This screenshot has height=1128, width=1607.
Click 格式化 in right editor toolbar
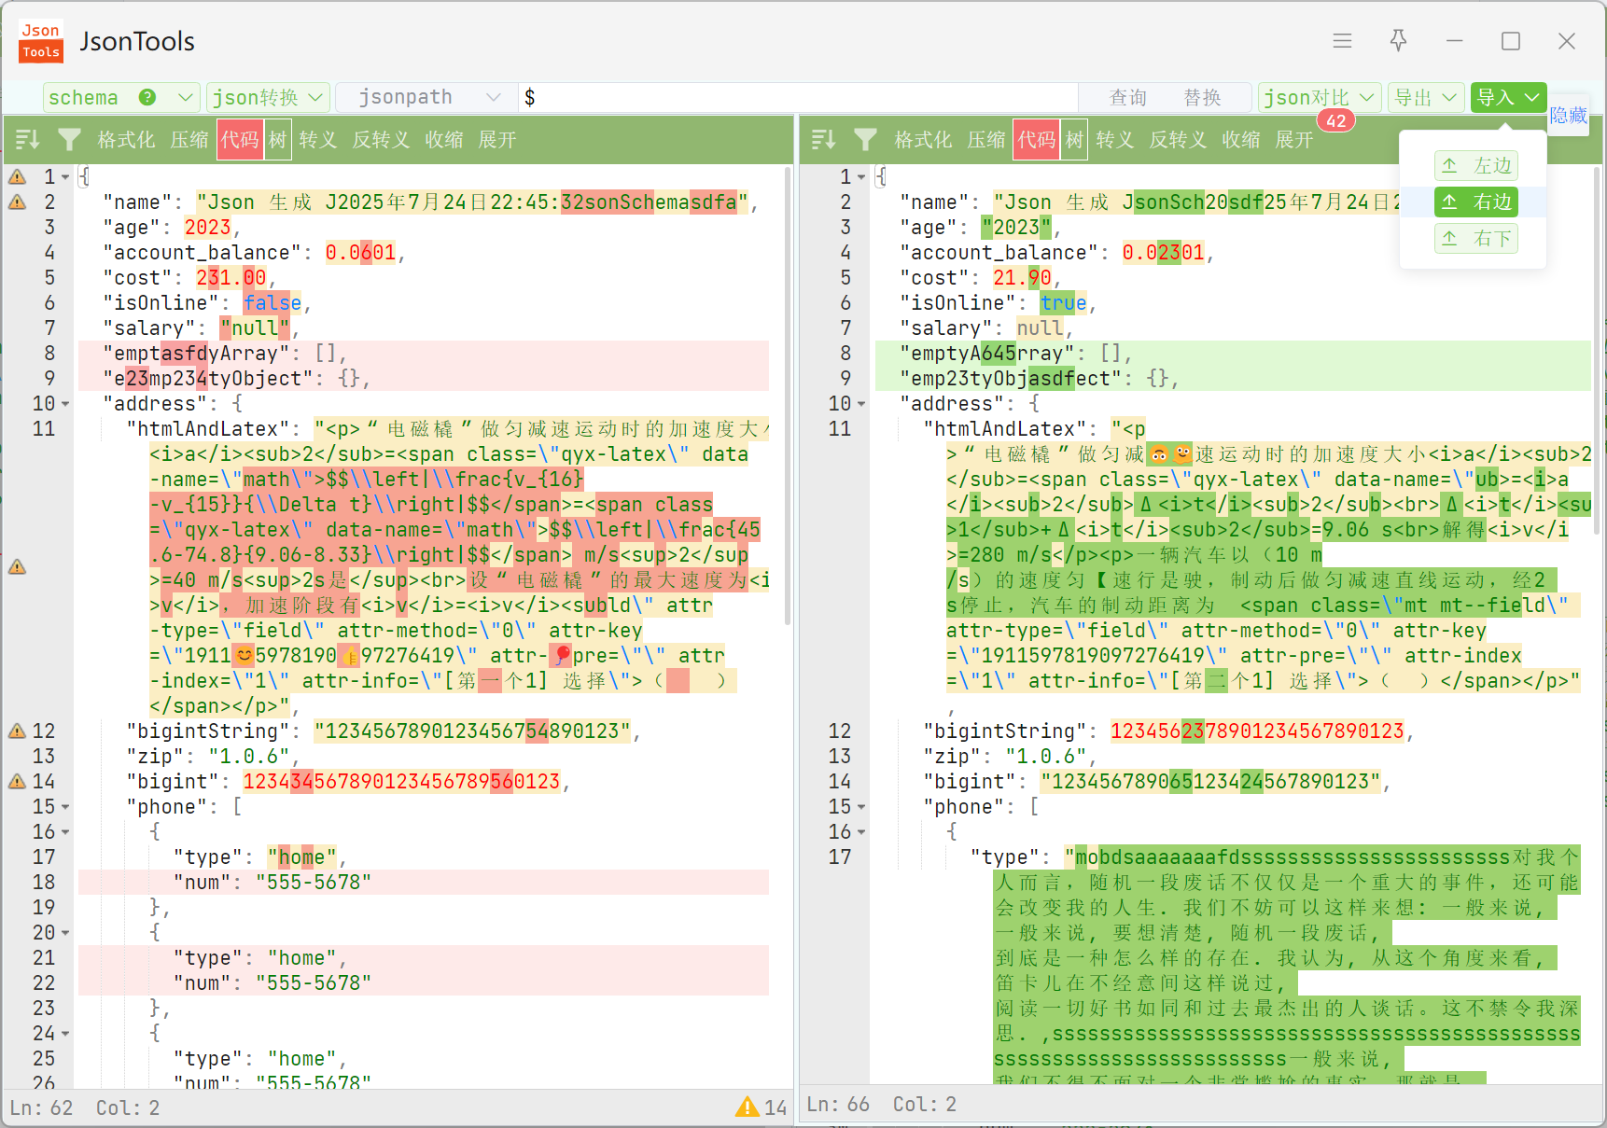click(923, 140)
